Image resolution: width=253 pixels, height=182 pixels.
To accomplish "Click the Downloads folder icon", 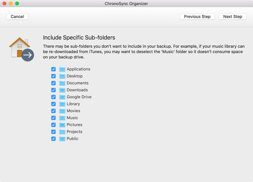I will (x=62, y=90).
